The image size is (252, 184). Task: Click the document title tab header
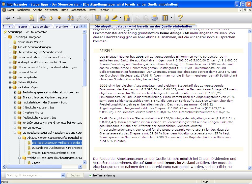click(x=143, y=26)
